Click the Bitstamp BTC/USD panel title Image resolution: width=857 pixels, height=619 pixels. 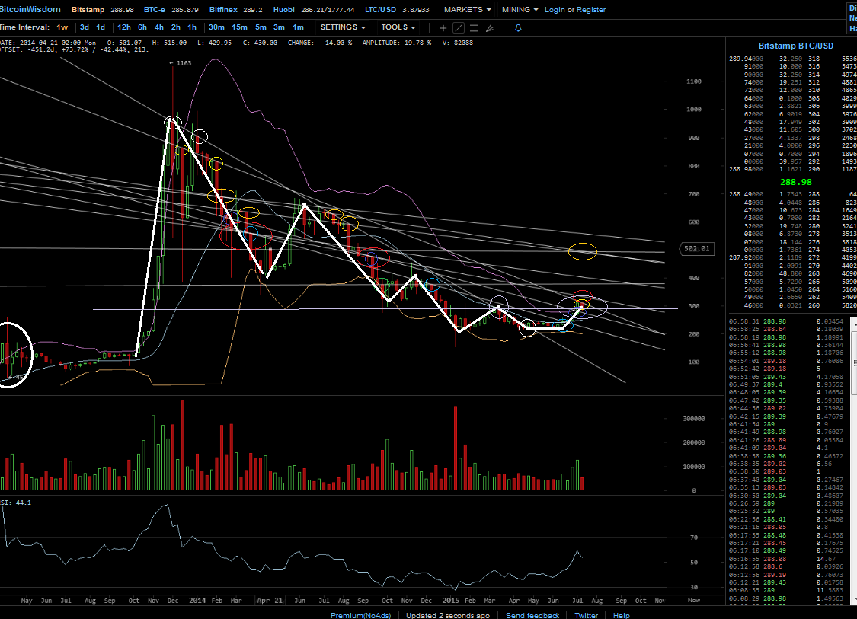coord(796,46)
